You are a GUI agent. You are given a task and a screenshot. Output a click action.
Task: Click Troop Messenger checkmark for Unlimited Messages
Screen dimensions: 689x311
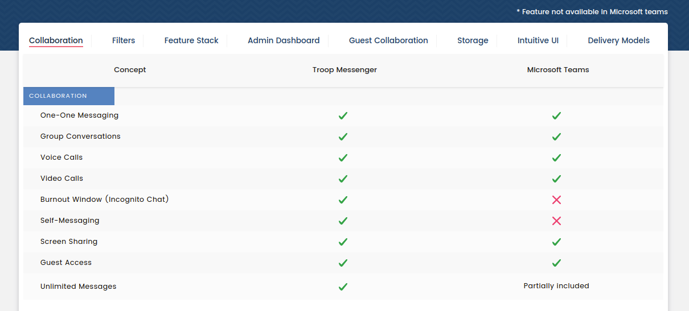[343, 287]
